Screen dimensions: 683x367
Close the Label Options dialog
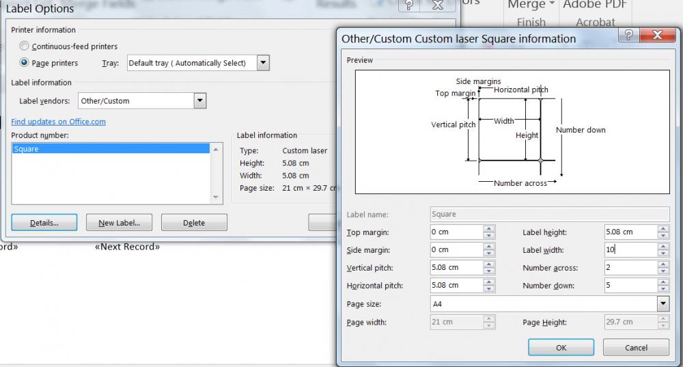437,5
